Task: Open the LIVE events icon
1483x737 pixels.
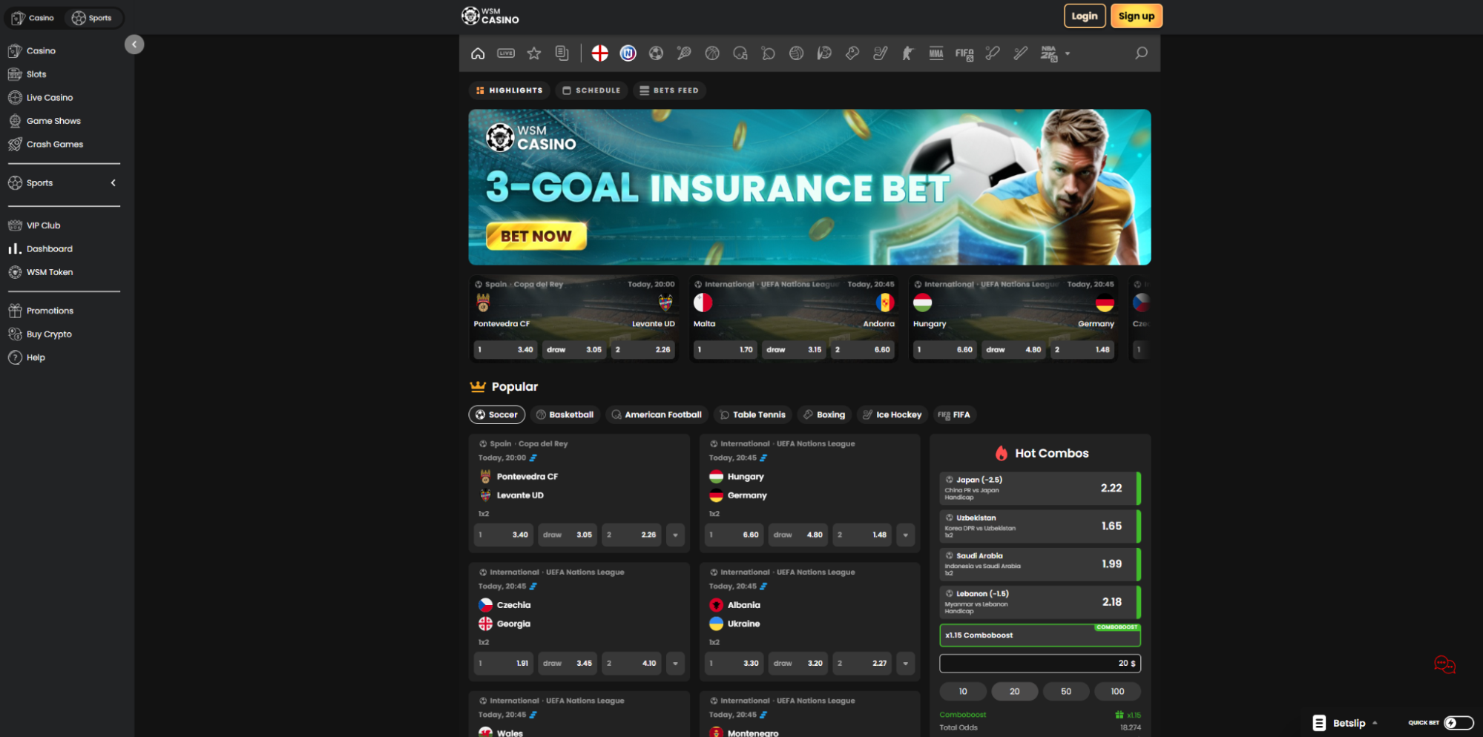Action: (506, 53)
